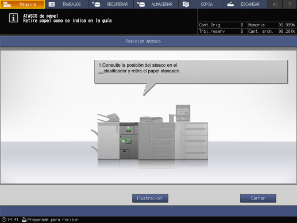Click 'ATASCO de papel' message text
The width and height of the screenshot is (297, 223).
click(x=40, y=16)
